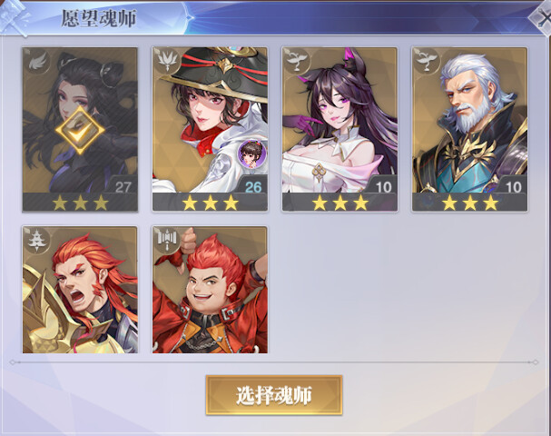The height and width of the screenshot is (436, 551).
Task: Choose the purple cat-eared girl card
Action: [339, 129]
